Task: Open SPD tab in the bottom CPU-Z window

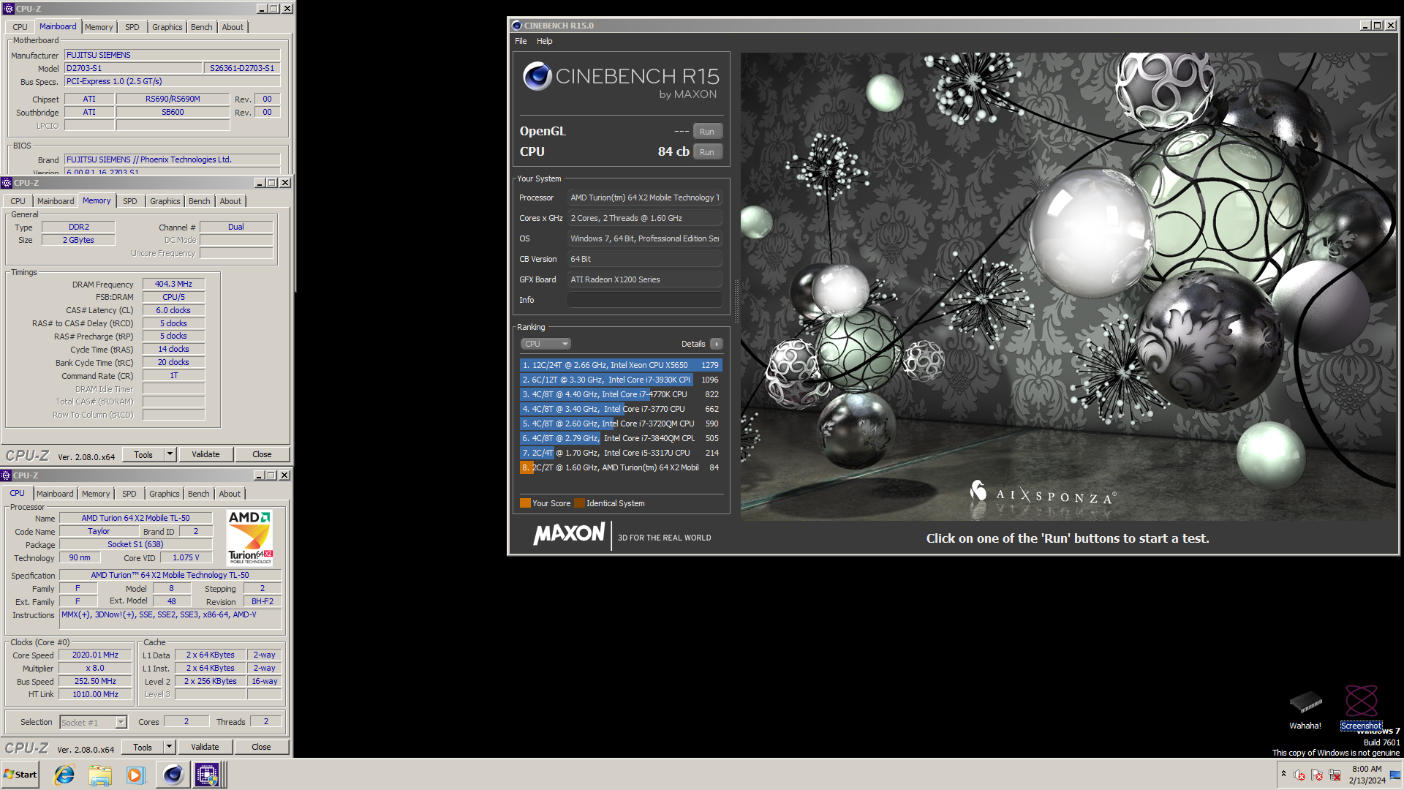Action: [x=129, y=494]
